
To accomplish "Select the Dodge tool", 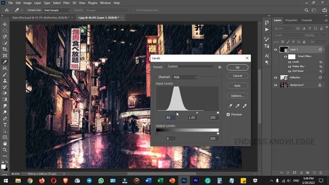I will 5,112.
